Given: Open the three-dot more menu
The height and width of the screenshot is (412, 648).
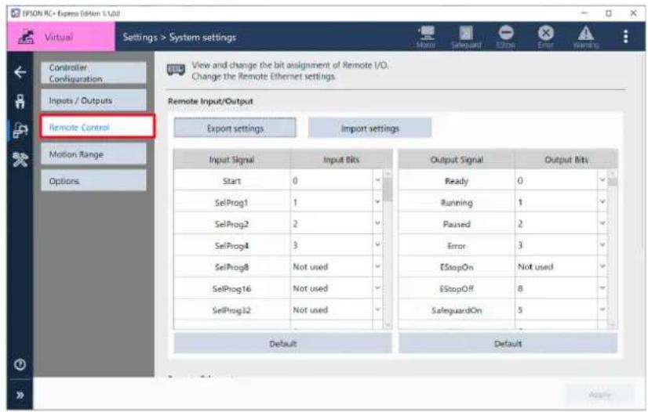Looking at the screenshot, I should [x=626, y=37].
